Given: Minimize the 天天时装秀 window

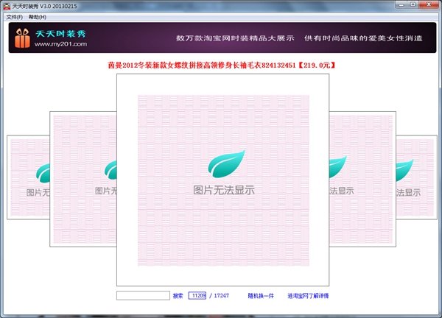Looking at the screenshot, I should [x=401, y=4].
